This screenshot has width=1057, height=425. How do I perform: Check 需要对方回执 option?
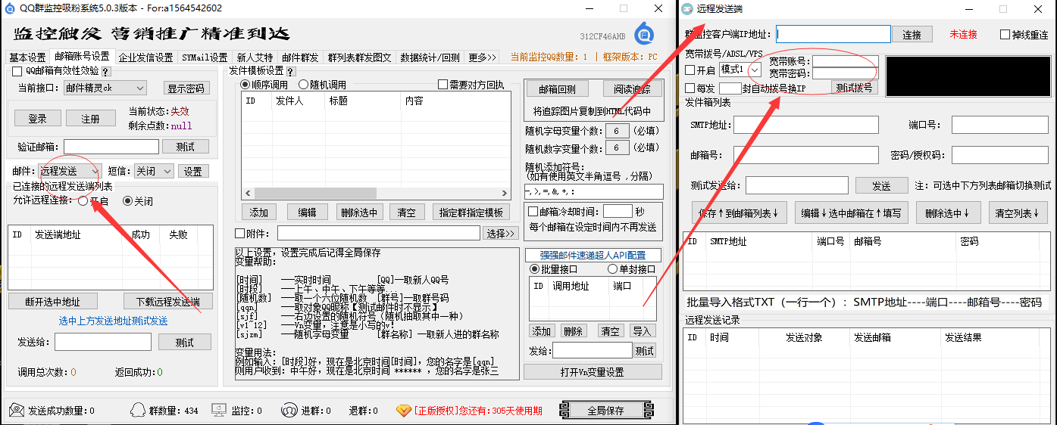click(x=443, y=85)
